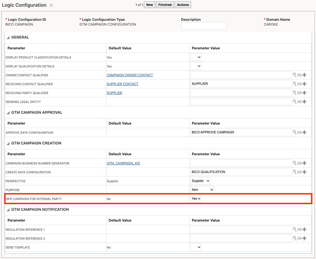316x259 pixels.
Task: Click the plus icon for CAMPAIGN BUSINESS NUMBER GENERATOR
Action: pos(304,163)
